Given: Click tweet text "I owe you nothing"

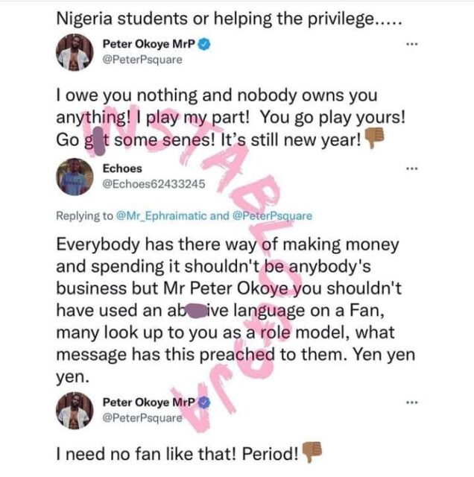Looking at the screenshot, I should point(127,95).
